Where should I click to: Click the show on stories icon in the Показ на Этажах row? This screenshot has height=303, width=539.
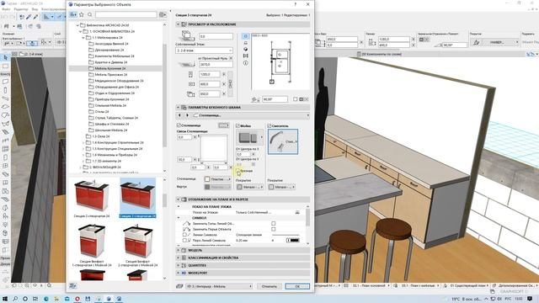pos(297,213)
